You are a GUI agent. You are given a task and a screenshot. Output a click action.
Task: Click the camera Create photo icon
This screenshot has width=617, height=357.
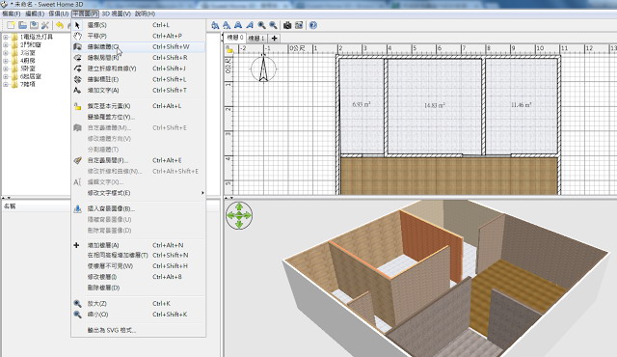click(287, 25)
